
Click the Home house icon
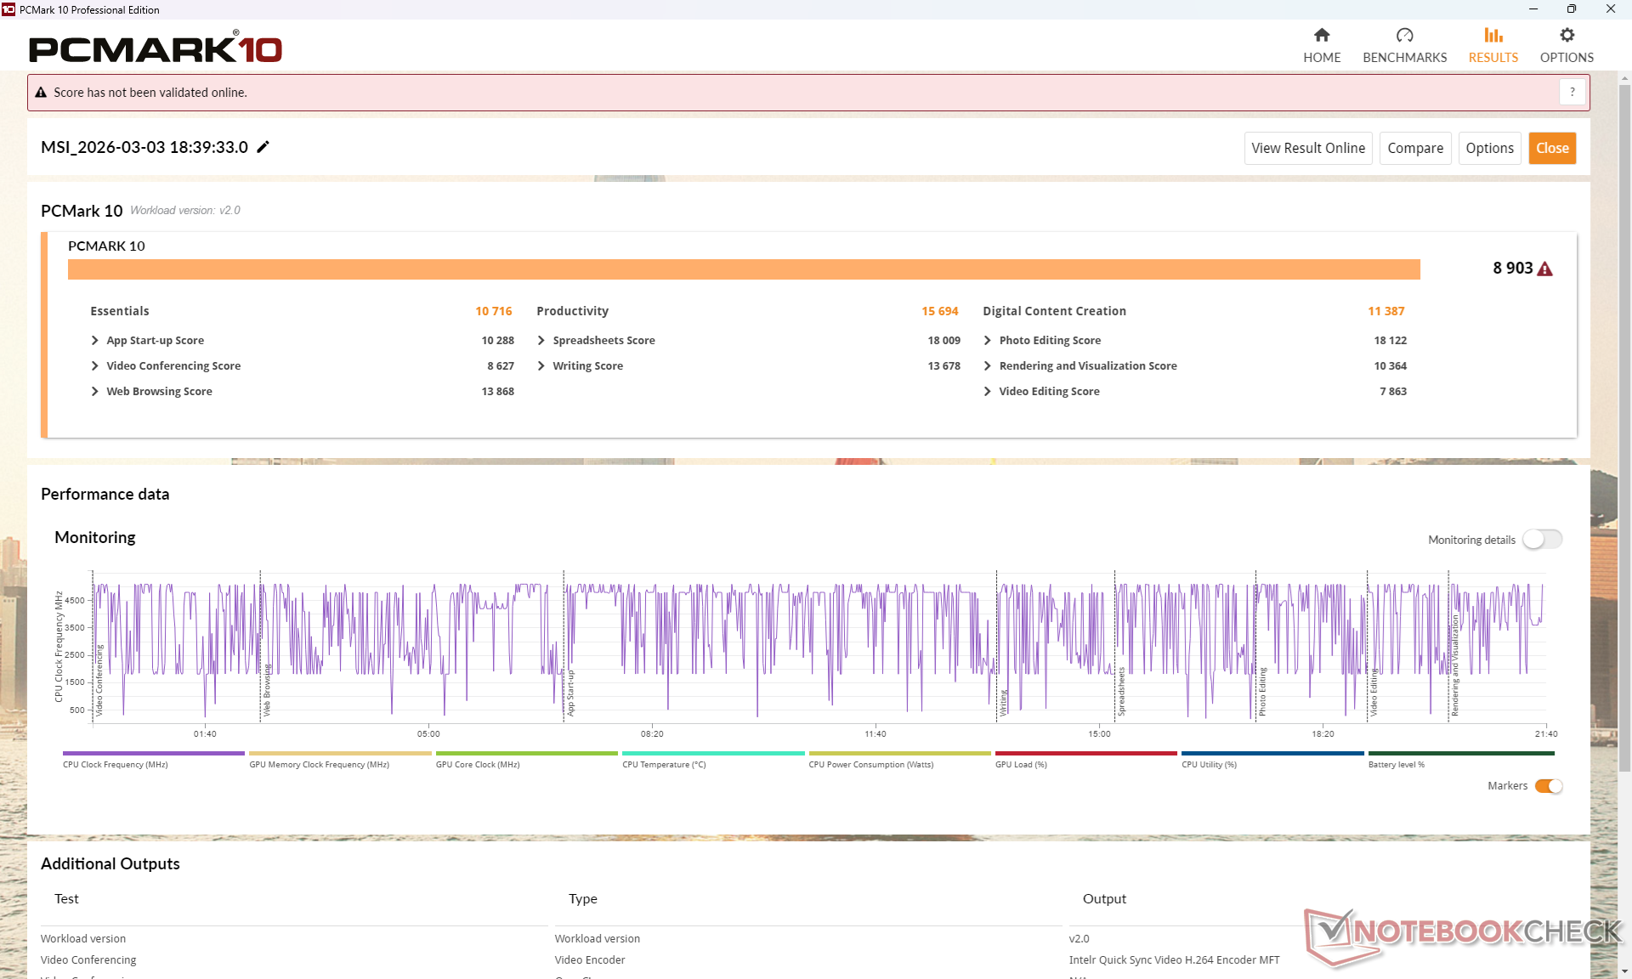coord(1321,36)
